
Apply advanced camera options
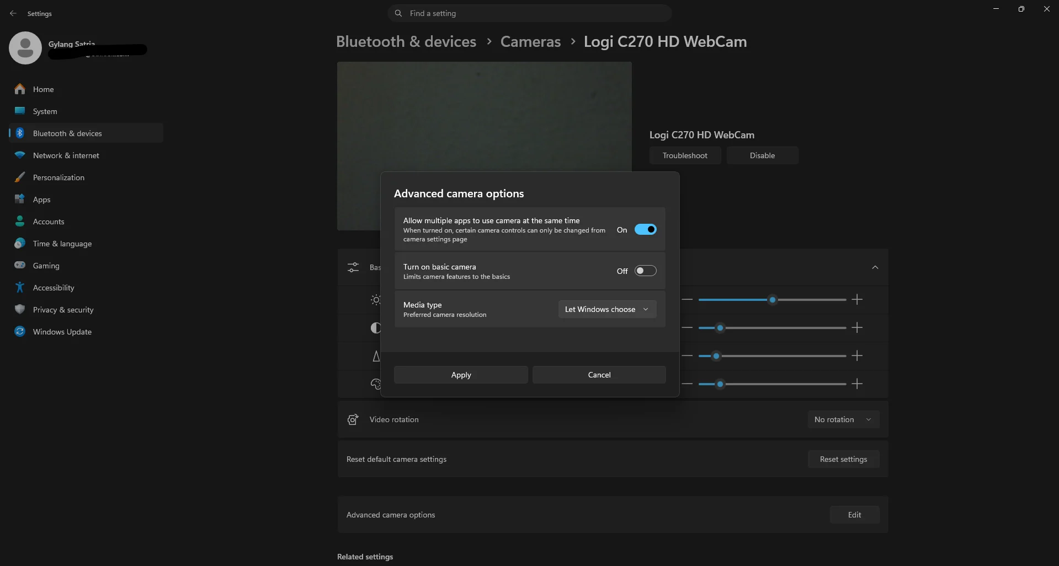[x=461, y=375]
